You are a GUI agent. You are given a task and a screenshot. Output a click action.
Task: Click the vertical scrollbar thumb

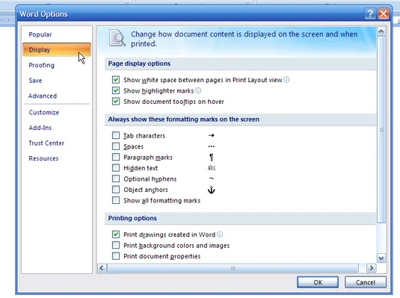(381, 130)
